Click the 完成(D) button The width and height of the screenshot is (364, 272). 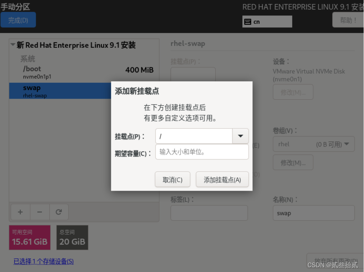[18, 20]
